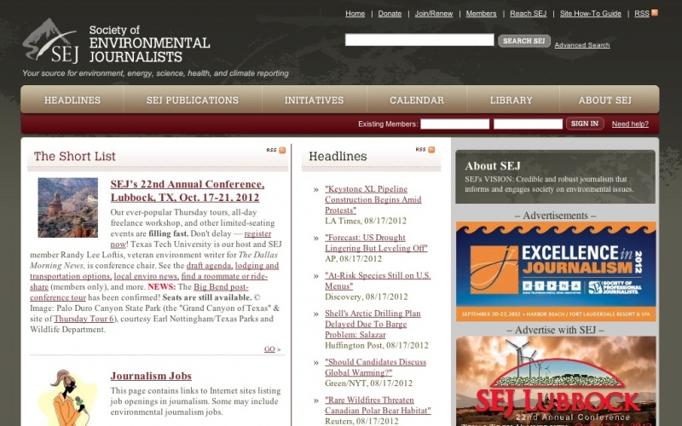The width and height of the screenshot is (682, 426).
Task: Open the SEJ PUBLICATIONS menu tab
Action: 193,100
